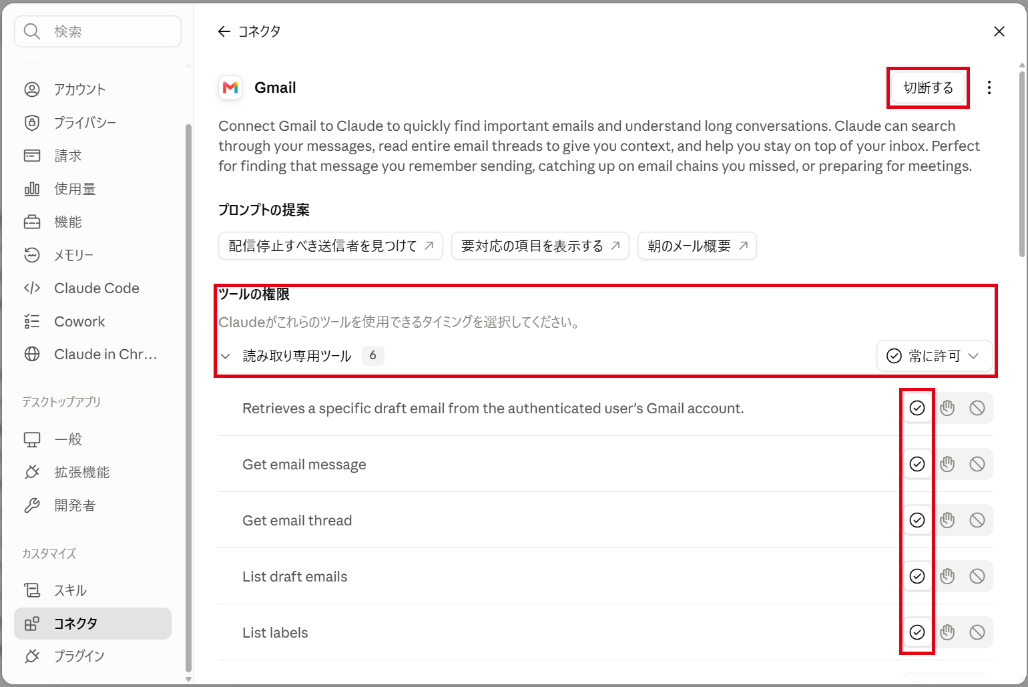Go back with the コネクタ arrow
Image resolution: width=1028 pixels, height=687 pixels.
click(x=224, y=31)
